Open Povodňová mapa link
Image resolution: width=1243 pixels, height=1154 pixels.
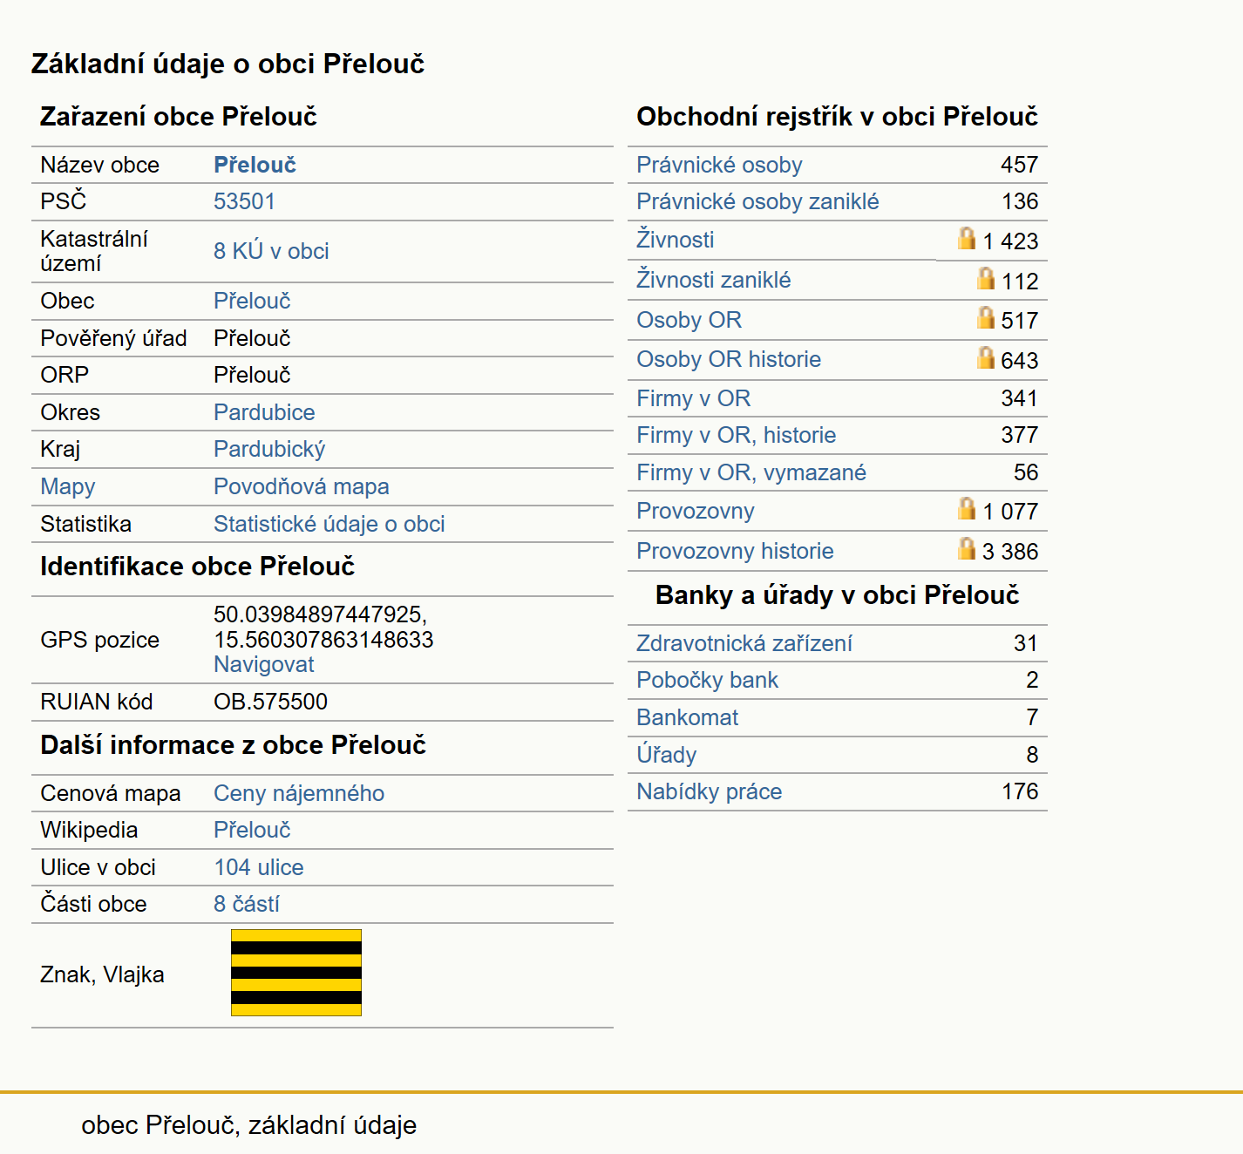[x=302, y=486]
